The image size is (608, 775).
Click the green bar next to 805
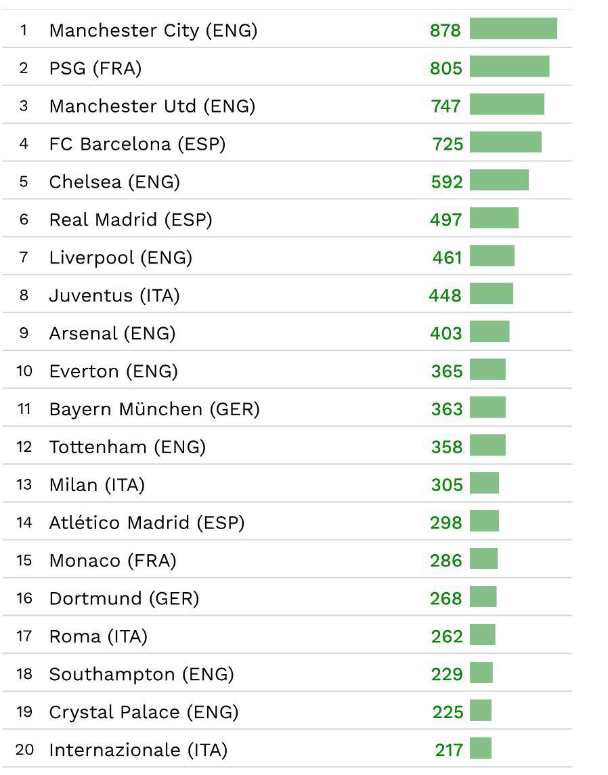[509, 67]
